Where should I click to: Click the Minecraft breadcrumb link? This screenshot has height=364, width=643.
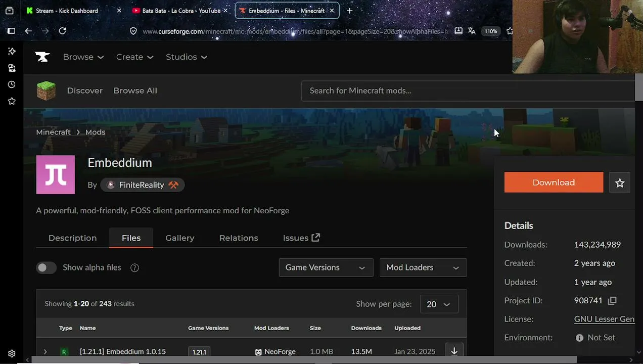tap(53, 132)
